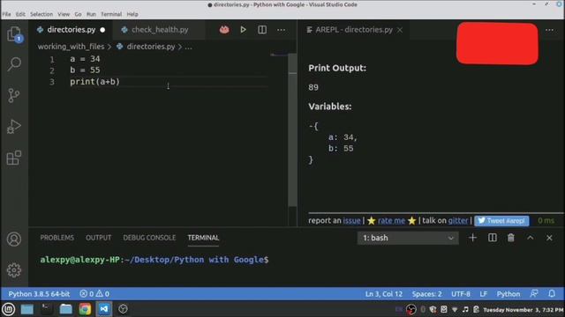This screenshot has width=565, height=317.
Task: Change the LF end of line setting
Action: tap(484, 294)
